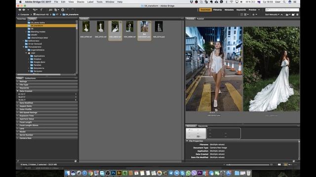Collapse the File Properties section
Viewport: 316px width, 177px height.
coord(187,141)
